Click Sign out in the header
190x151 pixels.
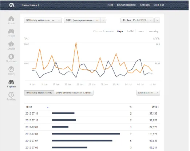159,5
